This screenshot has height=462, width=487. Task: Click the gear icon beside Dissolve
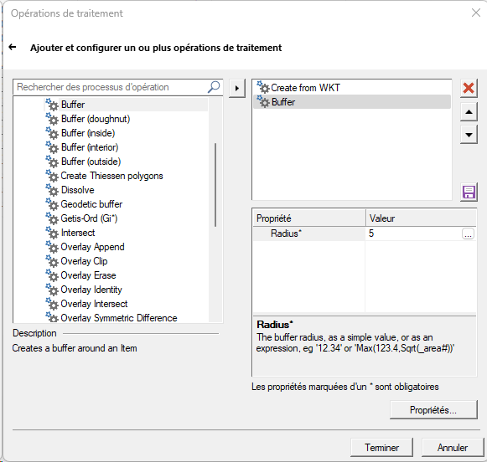[x=52, y=190]
